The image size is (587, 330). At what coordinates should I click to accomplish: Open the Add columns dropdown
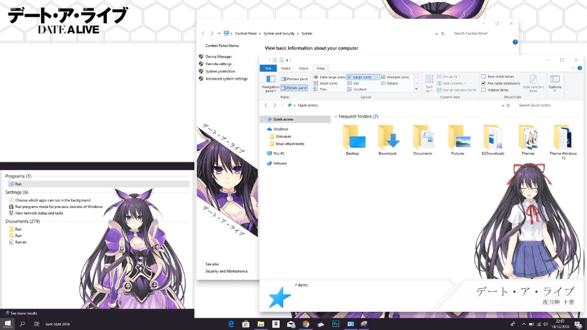tap(451, 83)
